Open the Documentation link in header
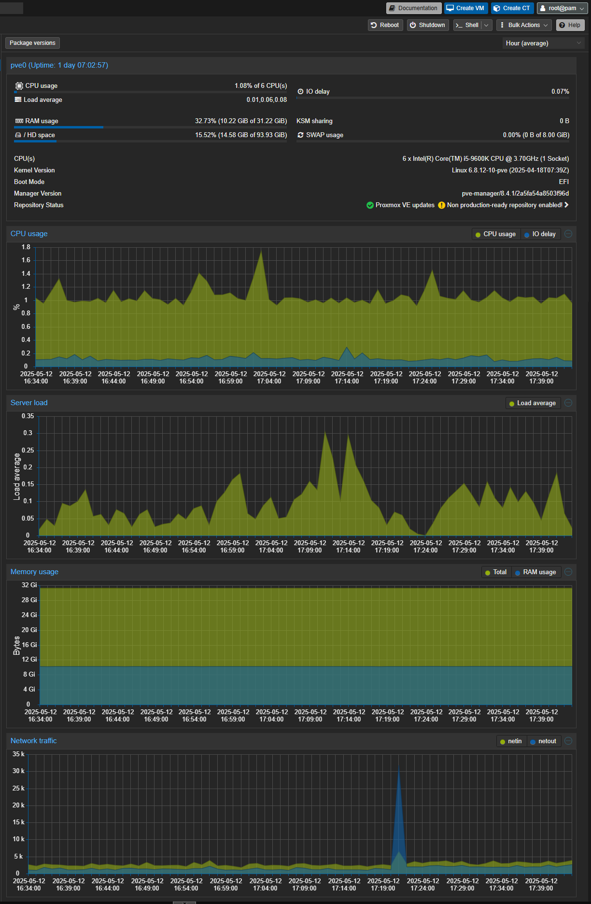Screen dimensions: 591x904 pos(413,8)
